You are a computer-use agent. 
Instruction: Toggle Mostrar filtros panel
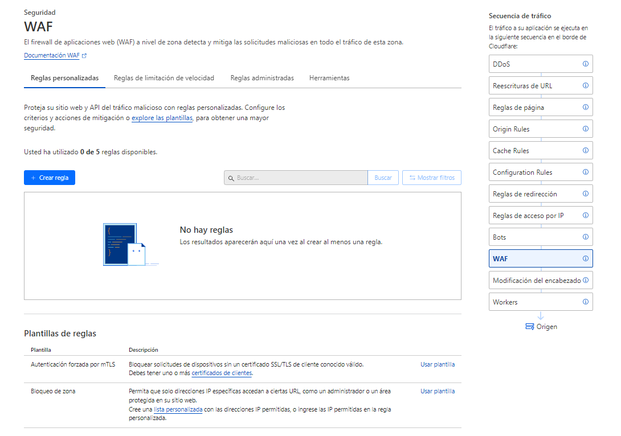[x=432, y=178]
